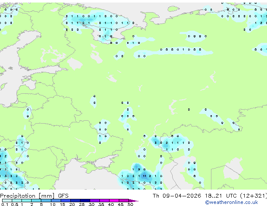267x206 pixels.
Task: Select the legend swatch for 5–10 mm
Action: coord(46,201)
